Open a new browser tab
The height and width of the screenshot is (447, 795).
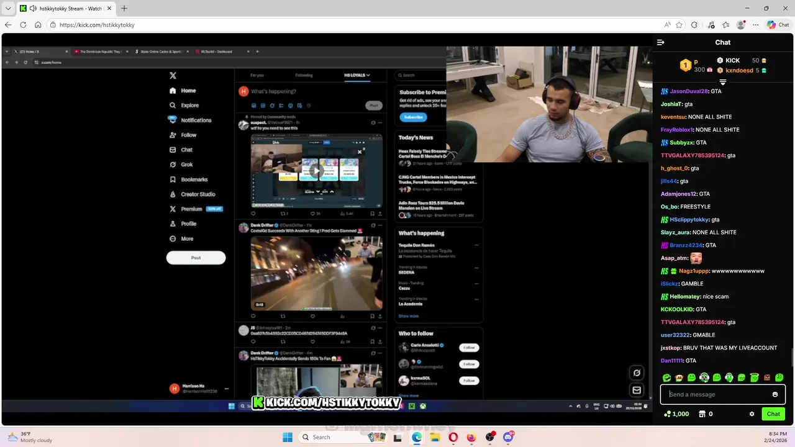(124, 9)
